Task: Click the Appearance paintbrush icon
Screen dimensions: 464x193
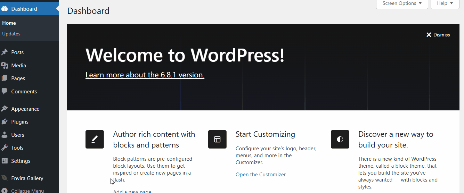Action: [5, 109]
